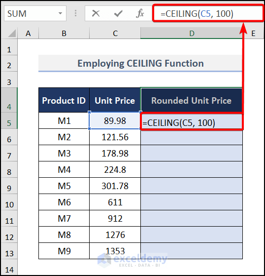265x276 pixels.
Task: Select the cell containing M1
Action: click(x=64, y=121)
